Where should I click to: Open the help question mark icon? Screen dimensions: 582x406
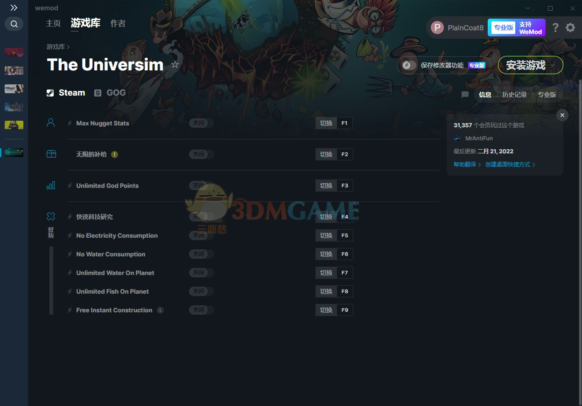(555, 28)
